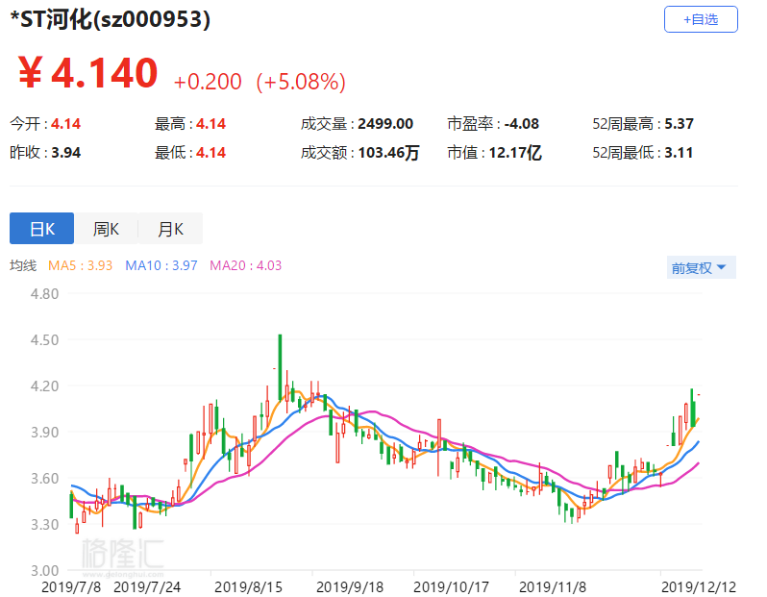Click the stock title *ST河化(sz000953)
This screenshot has height=597, width=767.
point(111,19)
